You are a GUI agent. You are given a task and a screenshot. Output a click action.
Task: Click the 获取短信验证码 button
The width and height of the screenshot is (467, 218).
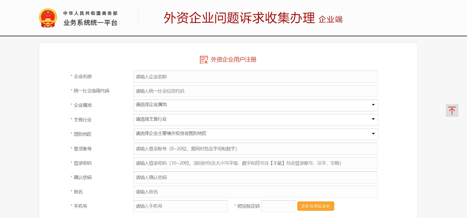click(316, 206)
